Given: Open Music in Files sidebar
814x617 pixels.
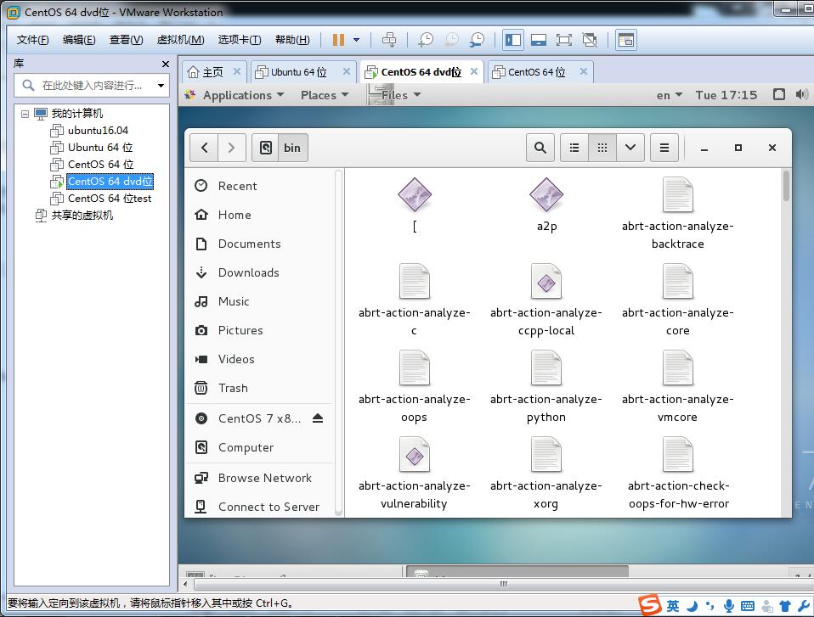Looking at the screenshot, I should pos(259,301).
